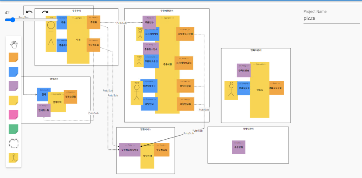Select the 알림이력 aggregate sticker

click(147, 156)
